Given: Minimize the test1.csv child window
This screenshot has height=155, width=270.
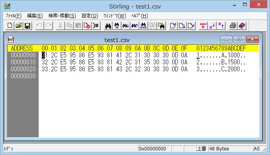Looking at the screenshot, I should tap(226, 39).
